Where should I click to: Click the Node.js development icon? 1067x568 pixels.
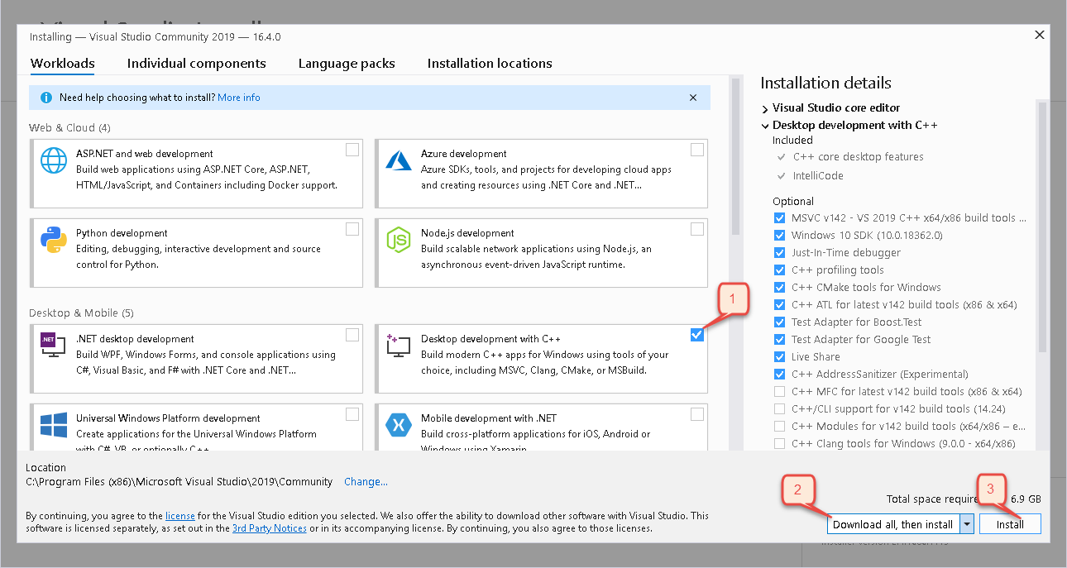click(399, 241)
